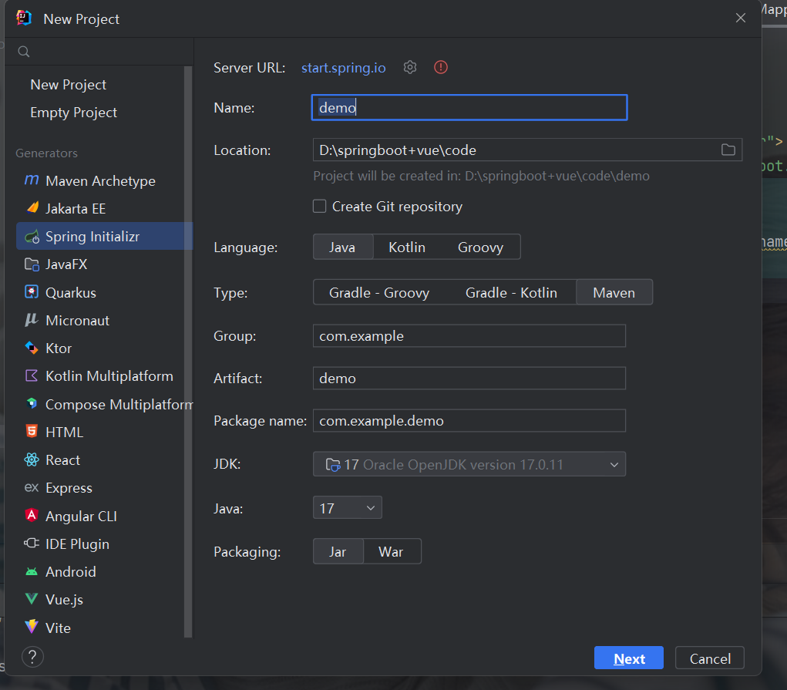Click the Angular CLI logo icon
Screen dimensions: 787x690
(x=32, y=515)
